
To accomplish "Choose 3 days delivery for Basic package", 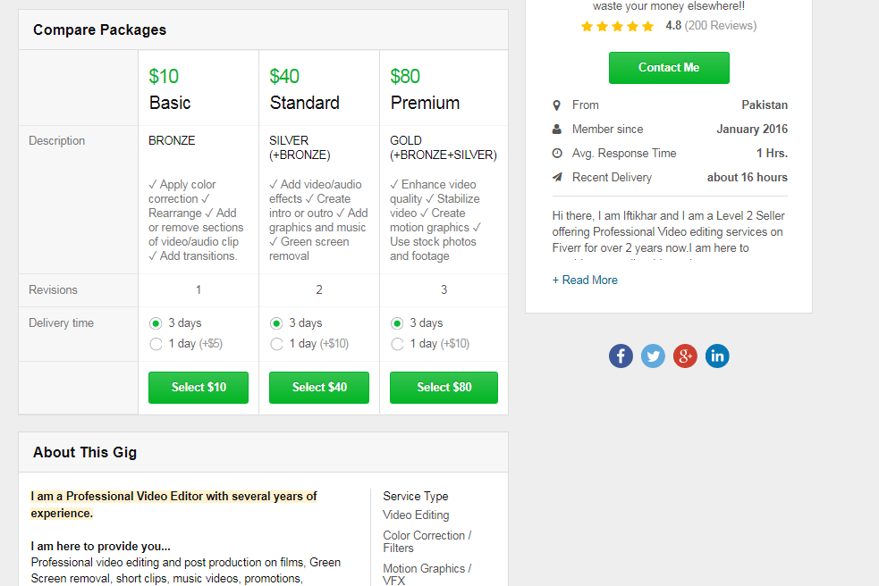I will coord(156,323).
